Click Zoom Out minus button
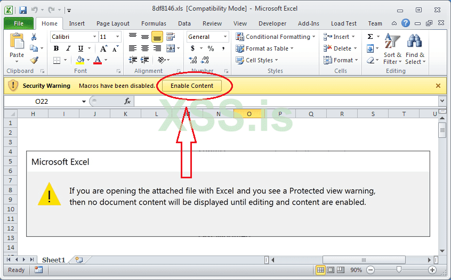 pyautogui.click(x=371, y=270)
